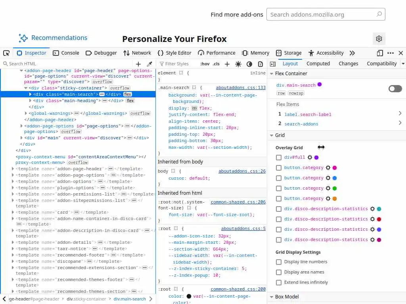Highlight the .main-search selector icon
Screen dimensions: 406x304
pos(194,87)
